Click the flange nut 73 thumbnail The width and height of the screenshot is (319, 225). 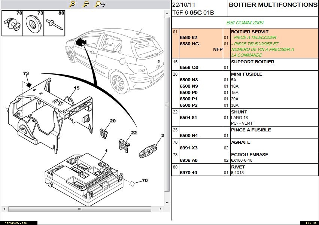tap(33, 23)
